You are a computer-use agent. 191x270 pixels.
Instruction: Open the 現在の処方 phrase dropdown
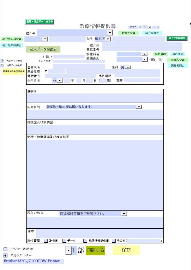click(124, 214)
